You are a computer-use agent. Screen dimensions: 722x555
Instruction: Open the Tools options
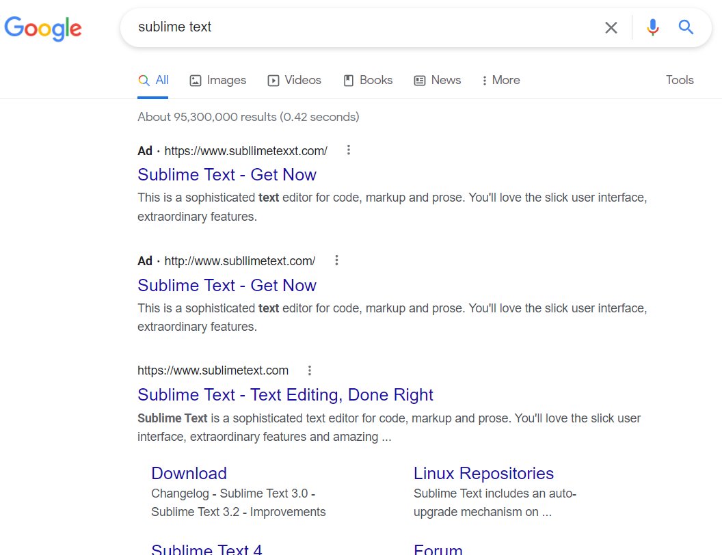point(679,80)
